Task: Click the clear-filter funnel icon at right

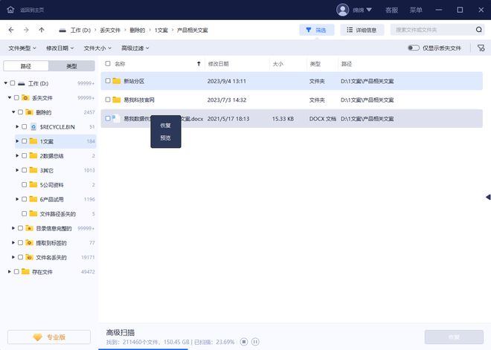Action: (481, 48)
